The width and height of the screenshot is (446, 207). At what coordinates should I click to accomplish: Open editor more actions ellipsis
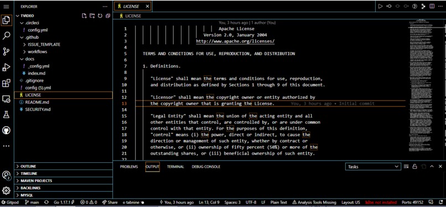pyautogui.click(x=440, y=6)
